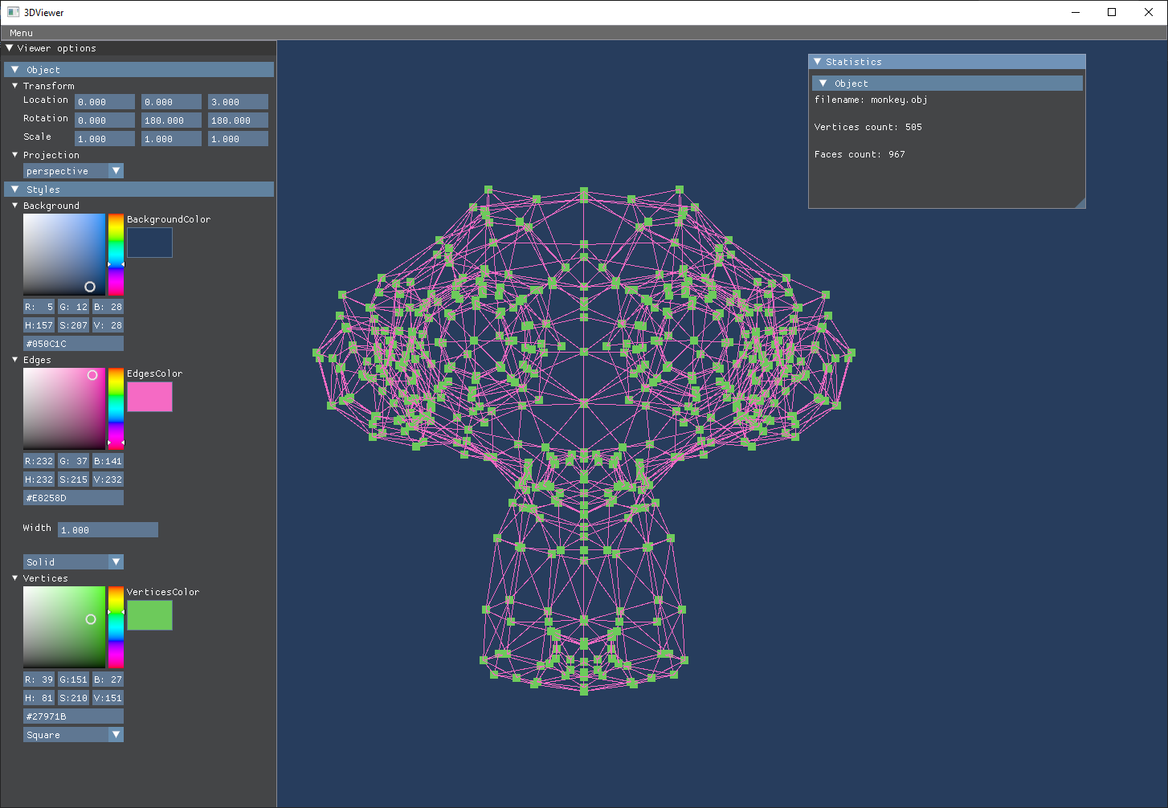Click the pink EdgesColor preview swatch
This screenshot has height=808, width=1168.
[149, 397]
